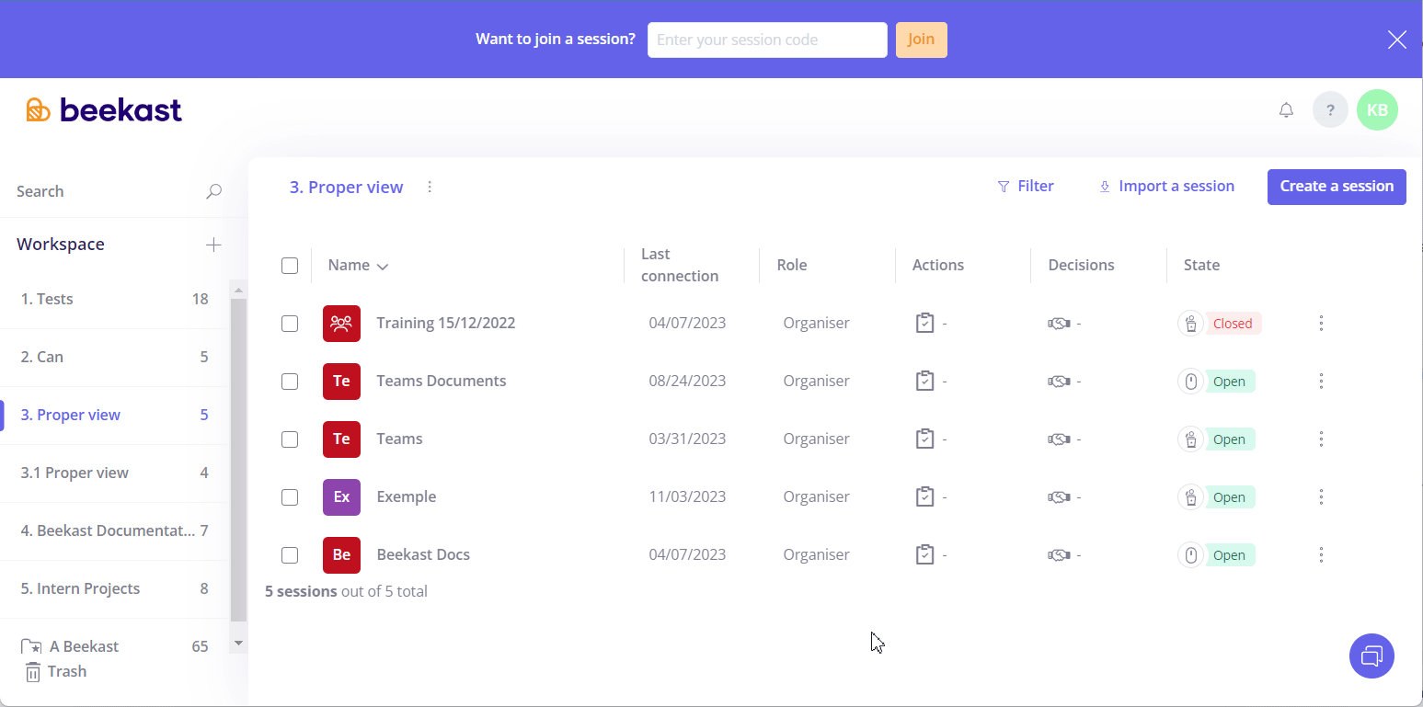1423x707 pixels.
Task: Click the State column header
Action: click(1201, 265)
